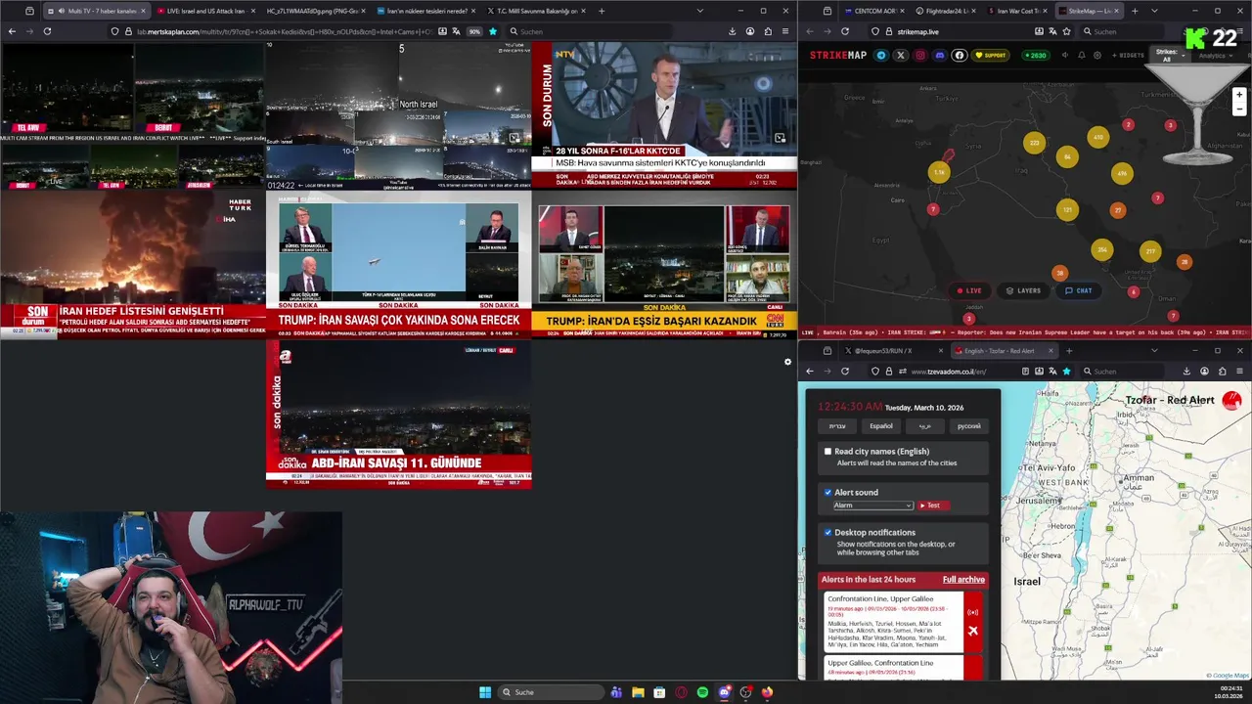This screenshot has height=704, width=1252.
Task: Switch Tzofar language to Español
Action: (881, 425)
